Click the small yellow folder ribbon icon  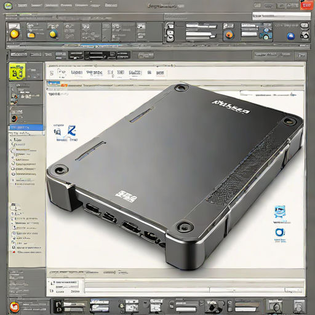(x=31, y=35)
